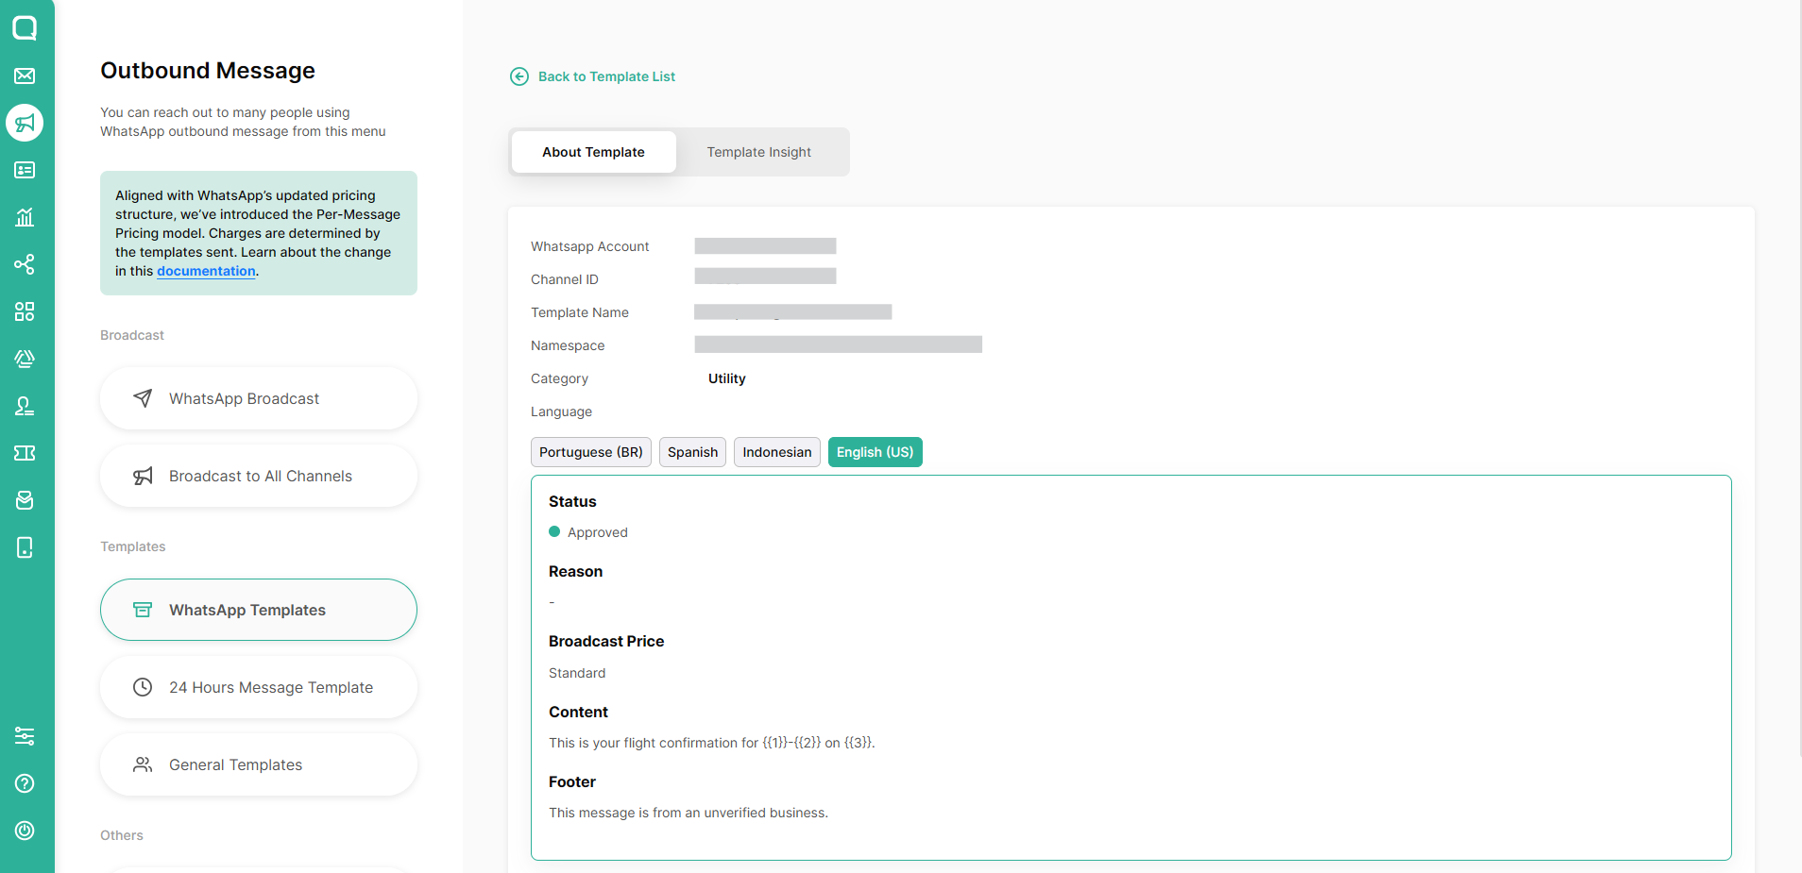Click the flight confirmation content text
The image size is (1802, 873).
click(712, 743)
